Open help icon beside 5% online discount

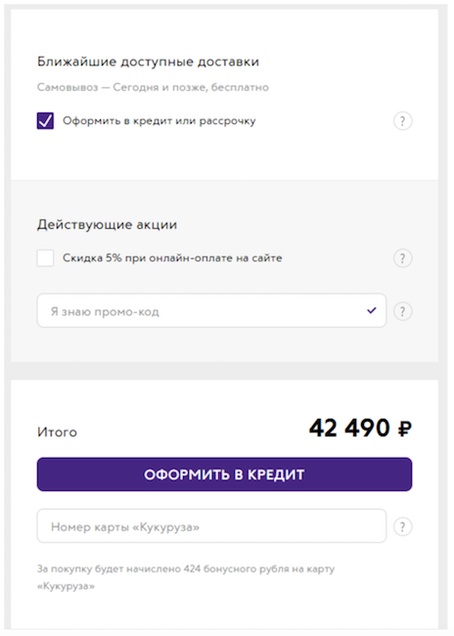click(x=402, y=258)
